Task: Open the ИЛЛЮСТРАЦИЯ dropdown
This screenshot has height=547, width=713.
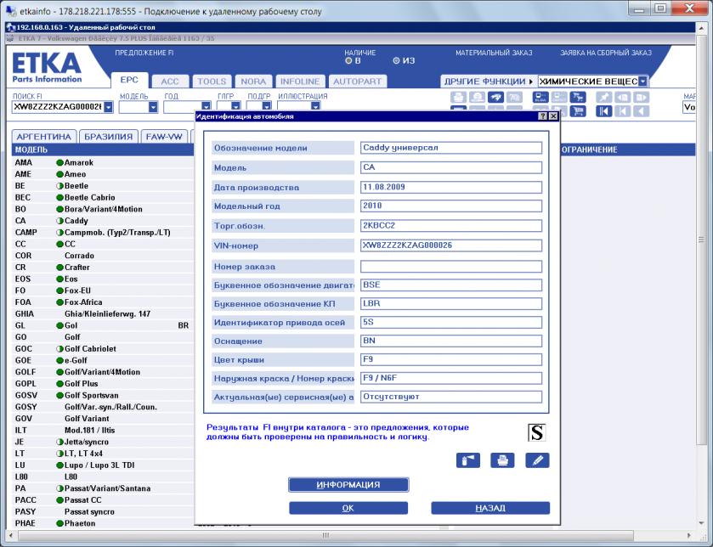Action: pos(315,106)
